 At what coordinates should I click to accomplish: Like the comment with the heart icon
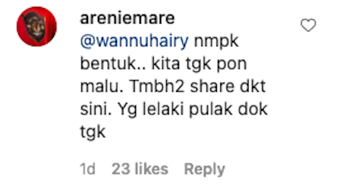pyautogui.click(x=308, y=25)
